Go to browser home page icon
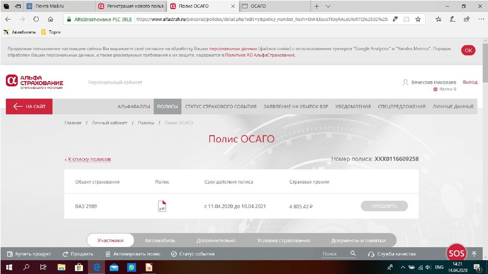The width and height of the screenshot is (488, 274). [51, 19]
